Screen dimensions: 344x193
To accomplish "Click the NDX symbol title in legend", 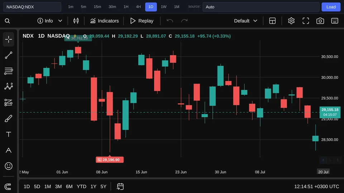I will click(28, 36).
